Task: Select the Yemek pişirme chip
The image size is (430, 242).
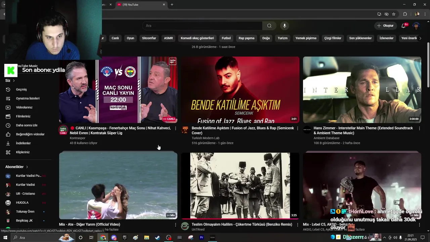Action: [x=306, y=38]
